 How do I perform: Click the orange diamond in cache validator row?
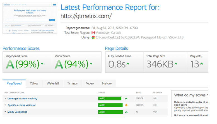pos(126,105)
